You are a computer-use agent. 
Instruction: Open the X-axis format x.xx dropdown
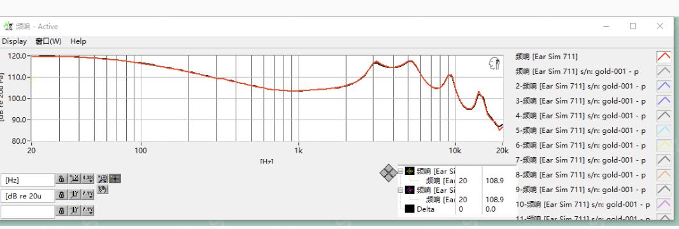click(88, 179)
